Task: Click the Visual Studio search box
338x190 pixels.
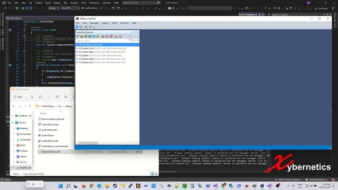Action: pyautogui.click(x=141, y=3)
